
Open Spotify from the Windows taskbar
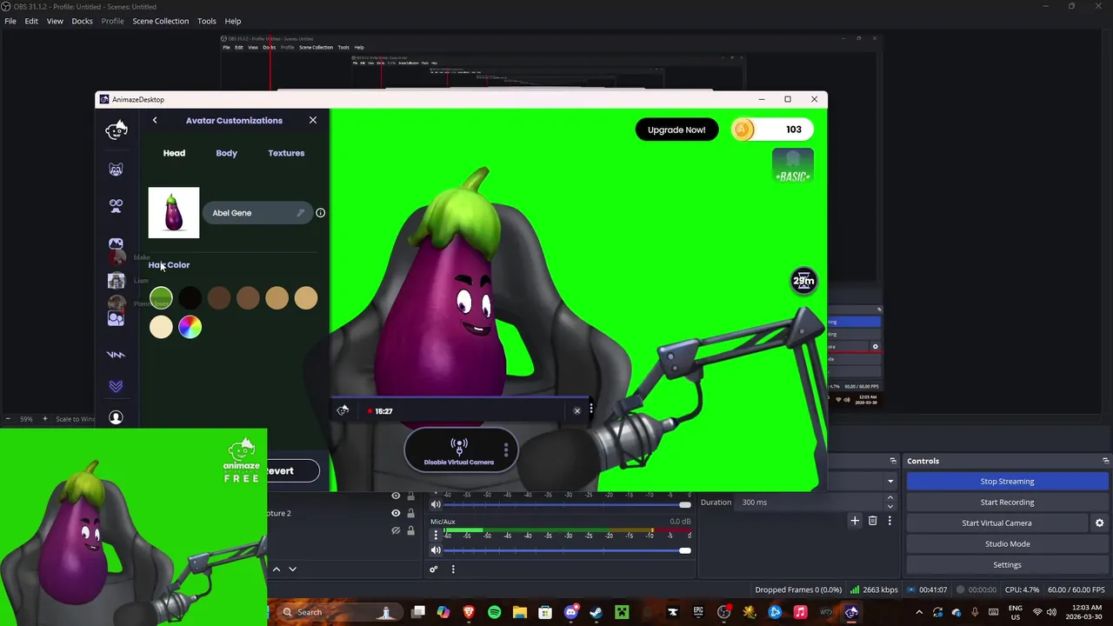point(494,612)
